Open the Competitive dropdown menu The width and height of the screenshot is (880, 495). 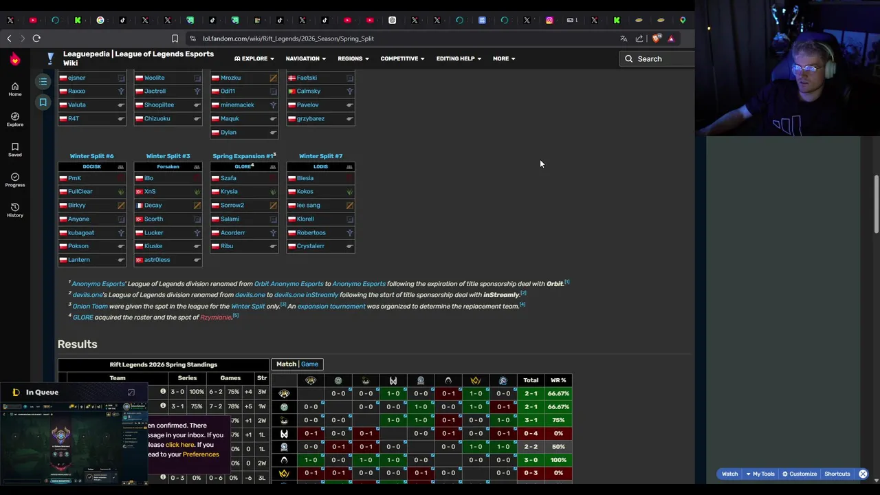tap(402, 59)
